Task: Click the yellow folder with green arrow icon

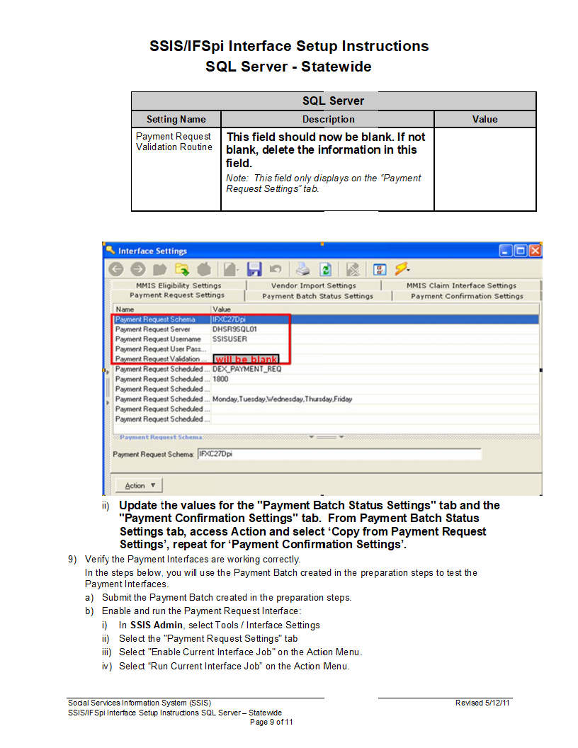Action: coord(182,270)
